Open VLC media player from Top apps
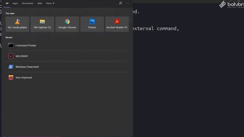244x137 pixels. click(17, 24)
